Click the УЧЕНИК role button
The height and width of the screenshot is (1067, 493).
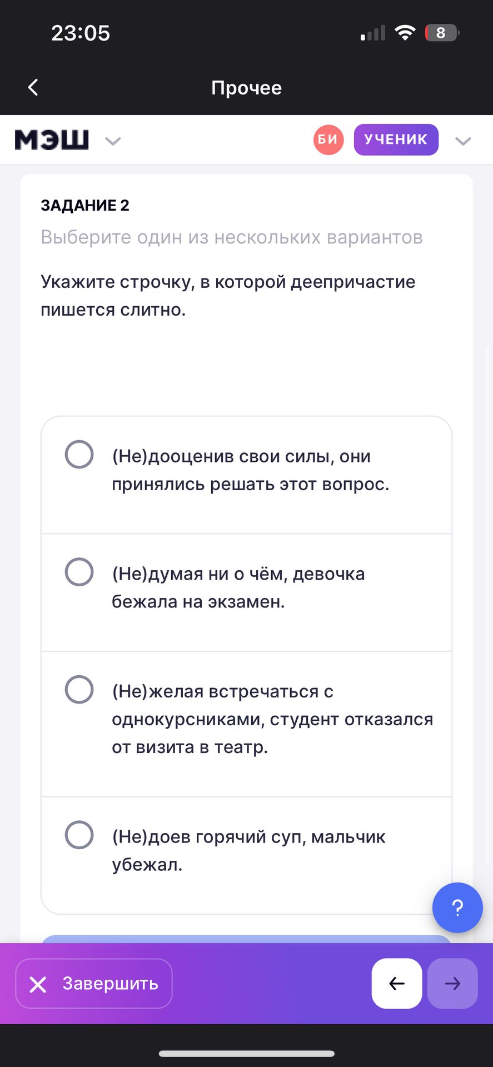(x=396, y=139)
